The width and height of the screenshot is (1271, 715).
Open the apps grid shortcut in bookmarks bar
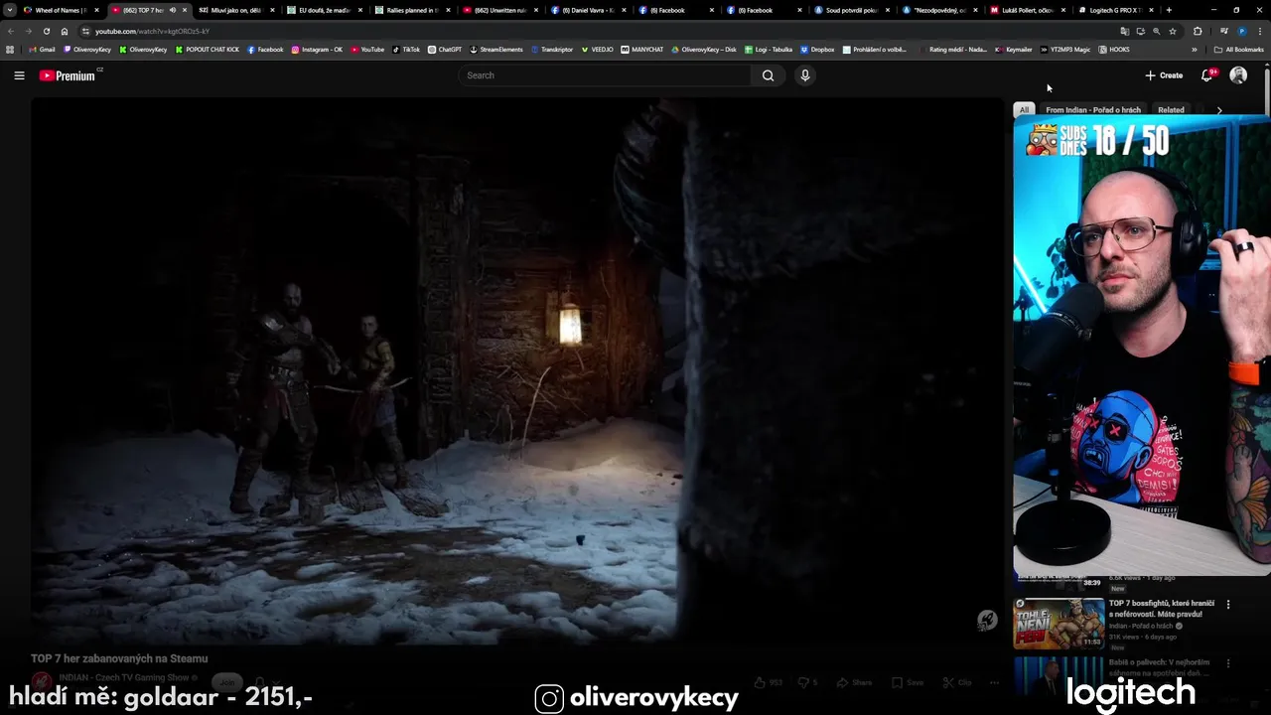click(10, 50)
